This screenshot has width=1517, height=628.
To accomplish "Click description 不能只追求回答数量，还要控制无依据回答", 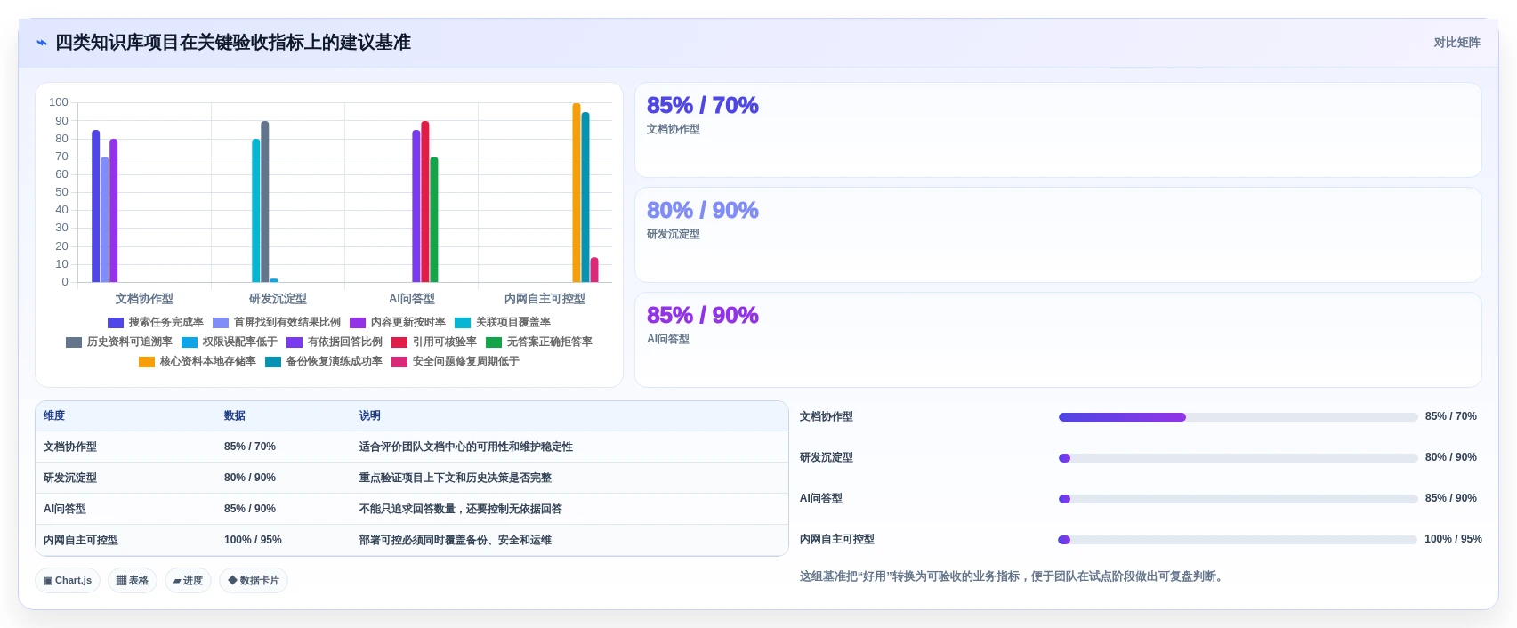I will [x=461, y=510].
